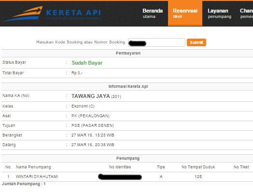Click passenger type value A
The image size is (253, 192).
pos(161,177)
